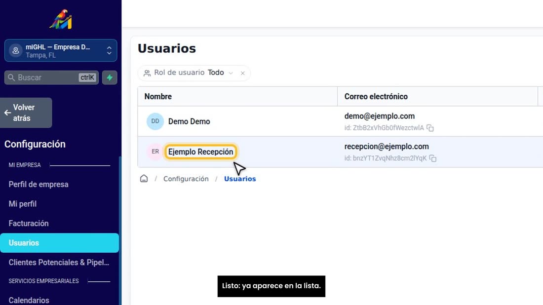Open Perfil de empresa settings

click(x=39, y=185)
